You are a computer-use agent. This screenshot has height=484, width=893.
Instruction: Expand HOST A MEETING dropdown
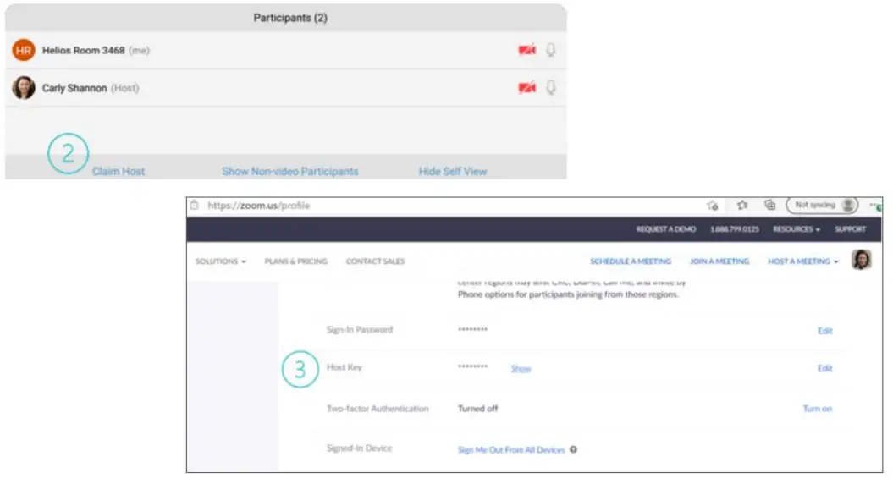tap(803, 261)
